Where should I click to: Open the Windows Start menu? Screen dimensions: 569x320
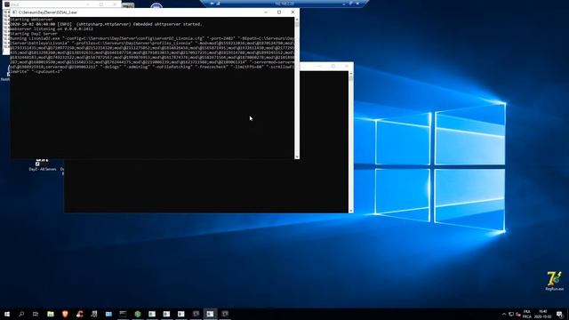tap(7, 314)
